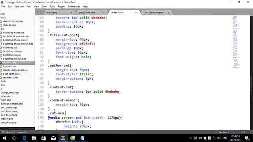The image size is (253, 142).
Task: Open member-manage-css.css in the sidebar
Action: [x=15, y=70]
